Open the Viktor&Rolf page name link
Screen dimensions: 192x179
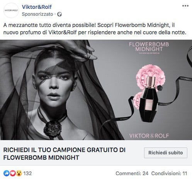(37, 7)
